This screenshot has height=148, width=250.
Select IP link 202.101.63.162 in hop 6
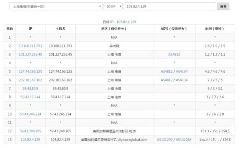[x=30, y=80]
